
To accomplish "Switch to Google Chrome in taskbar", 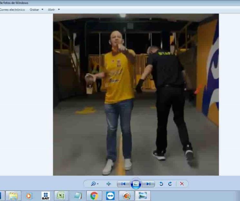I will tap(94, 196).
